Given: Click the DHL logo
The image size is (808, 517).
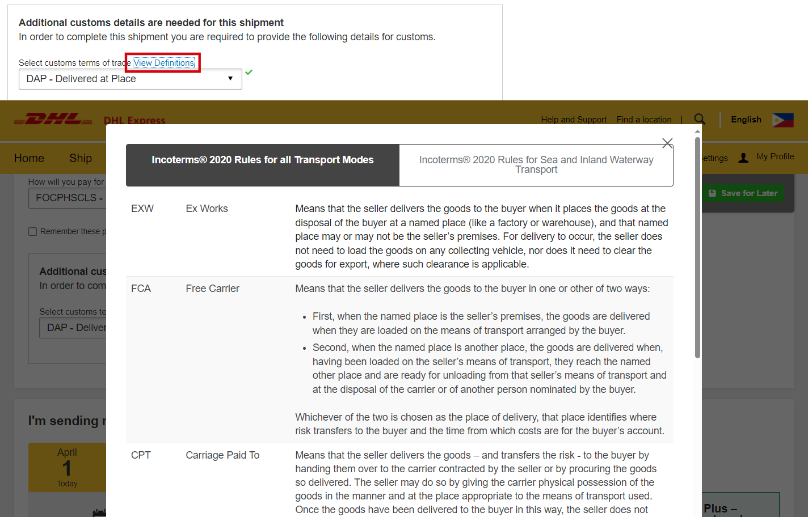Looking at the screenshot, I should coord(53,120).
